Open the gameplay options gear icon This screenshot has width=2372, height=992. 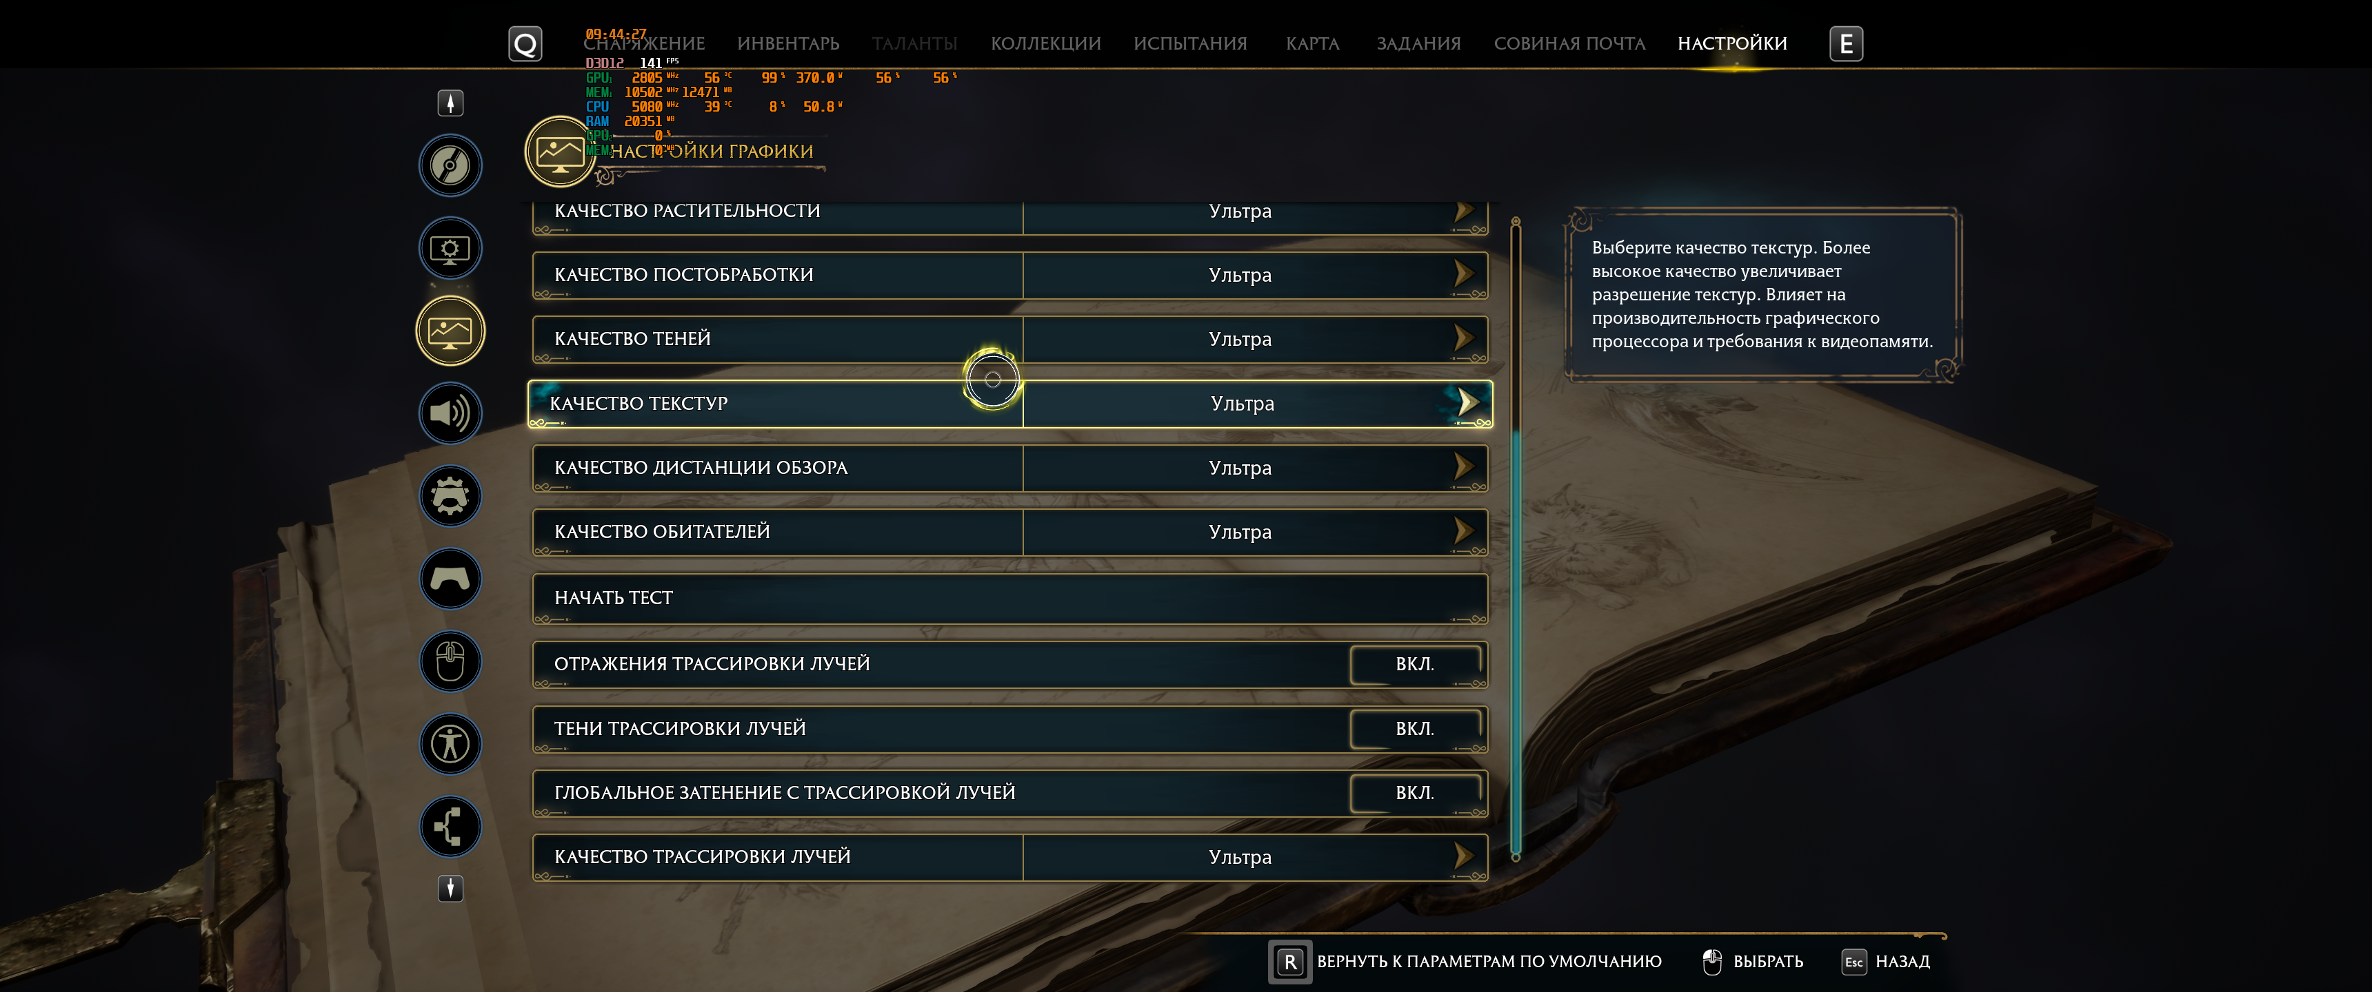click(450, 496)
